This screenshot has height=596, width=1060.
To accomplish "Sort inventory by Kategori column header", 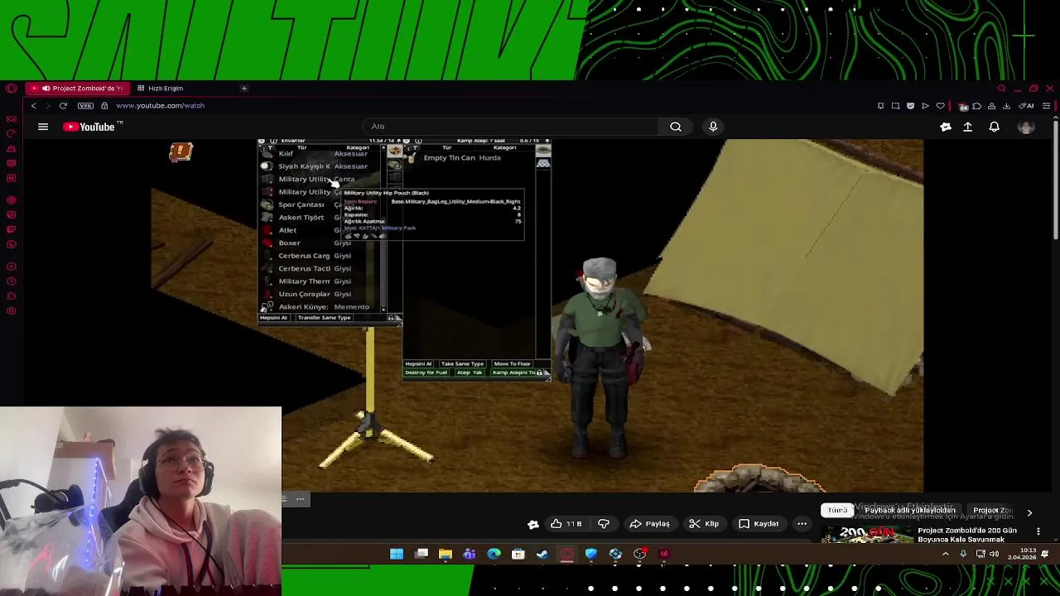I will coord(357,148).
